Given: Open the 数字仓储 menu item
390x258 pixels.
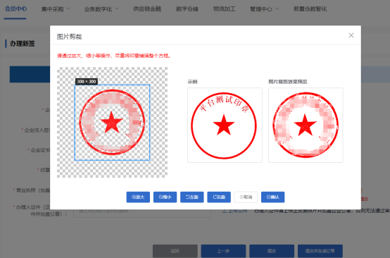Looking at the screenshot, I should click(x=187, y=9).
